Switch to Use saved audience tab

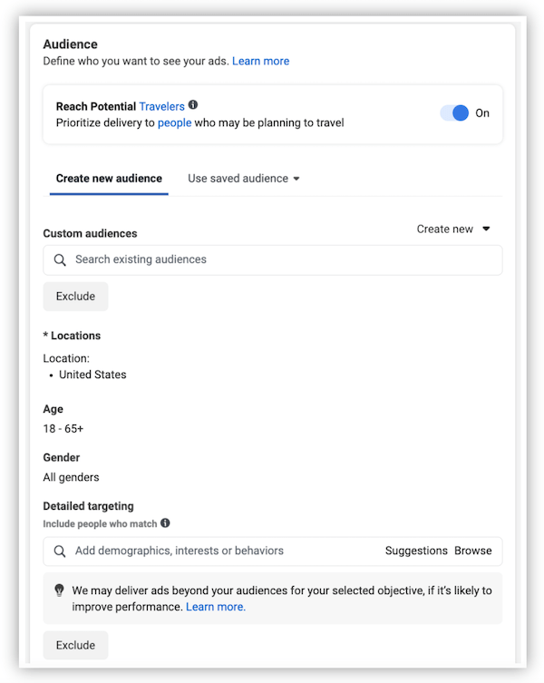coord(238,179)
